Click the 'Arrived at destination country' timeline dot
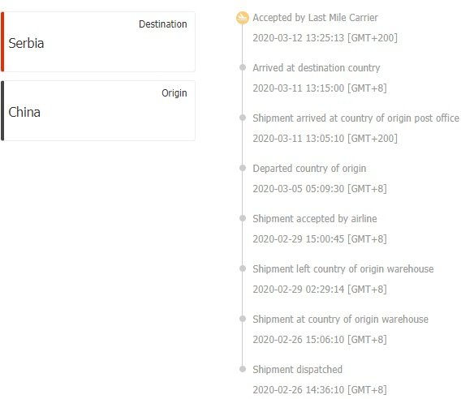This screenshot has height=399, width=474. (243, 67)
